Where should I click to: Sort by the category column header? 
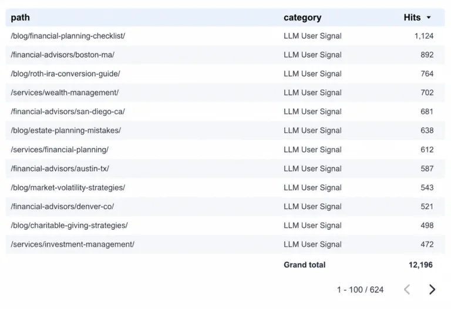tap(302, 18)
